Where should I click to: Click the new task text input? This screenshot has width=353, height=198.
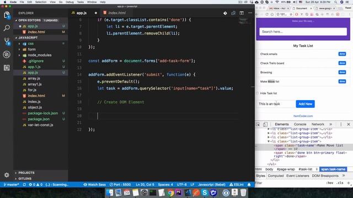[x=276, y=104]
